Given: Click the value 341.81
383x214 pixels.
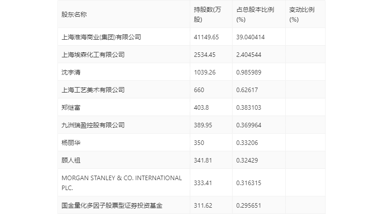Looking at the screenshot, I should pos(203,160).
